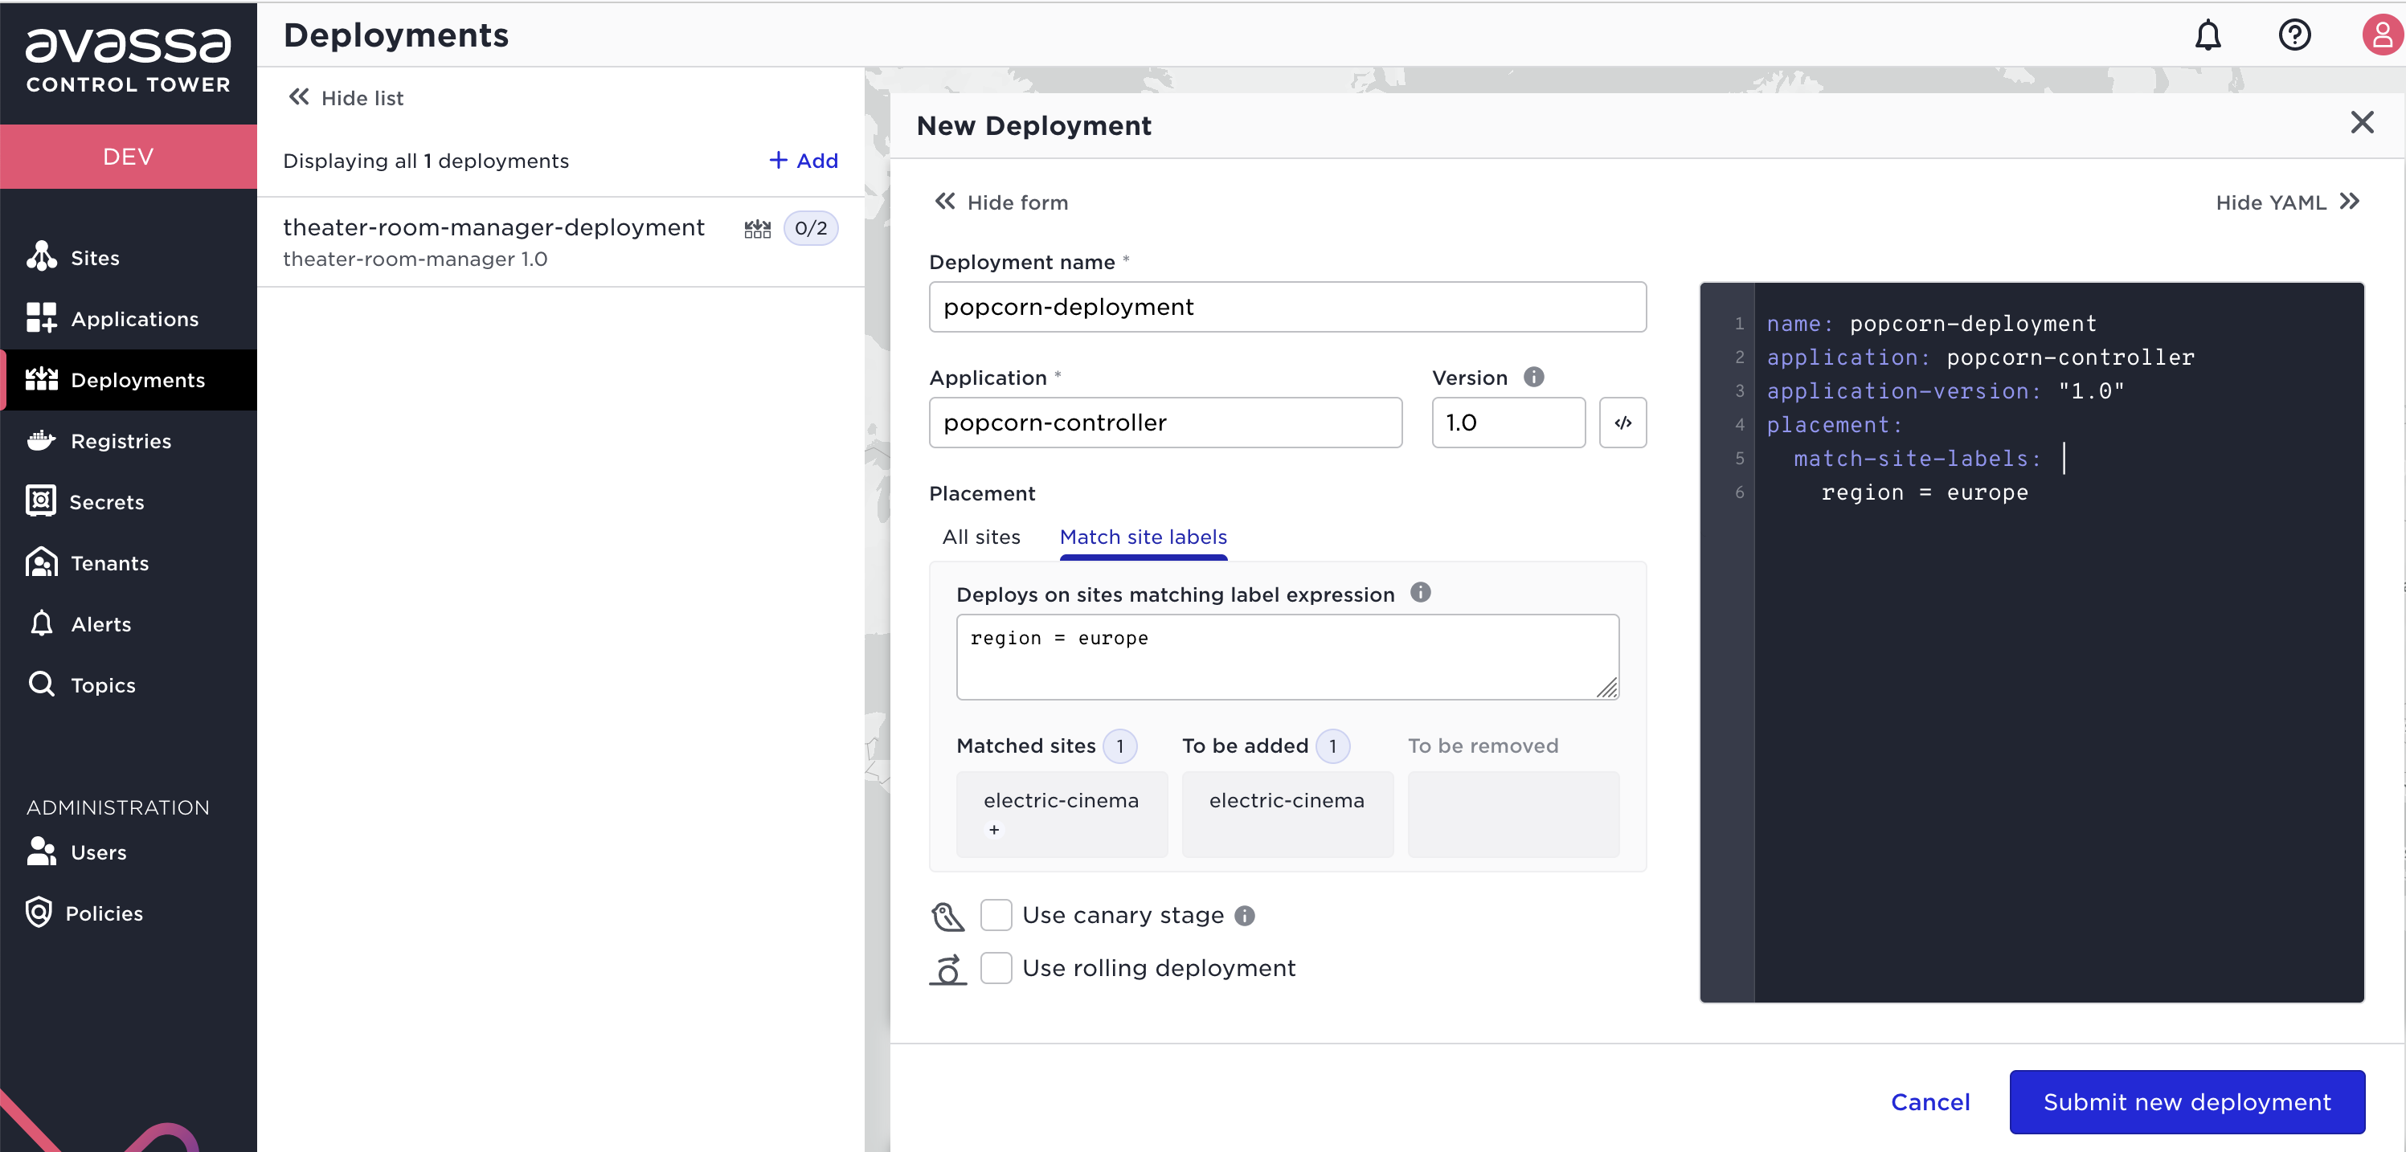Click the DEV environment banner
The width and height of the screenshot is (2406, 1152).
[x=128, y=157]
